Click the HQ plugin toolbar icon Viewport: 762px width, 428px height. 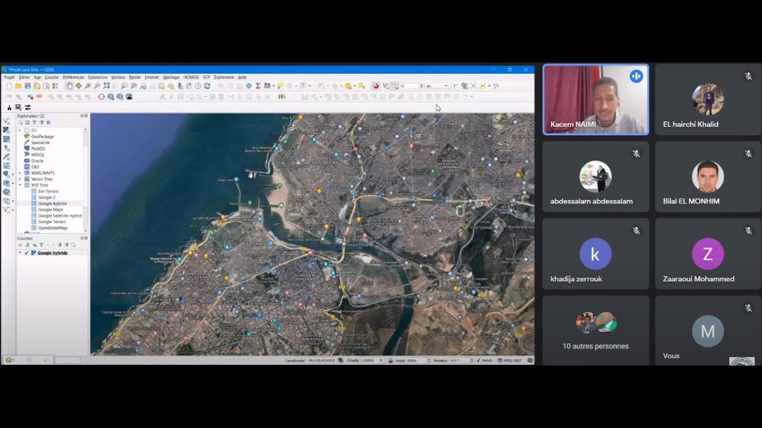coord(282,97)
